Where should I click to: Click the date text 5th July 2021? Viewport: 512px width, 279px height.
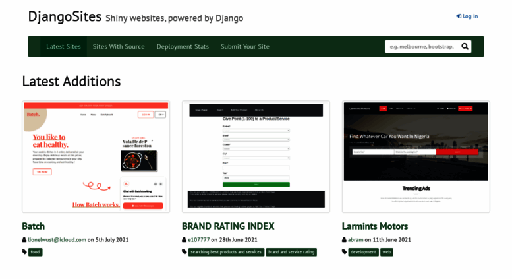pyautogui.click(x=112, y=240)
